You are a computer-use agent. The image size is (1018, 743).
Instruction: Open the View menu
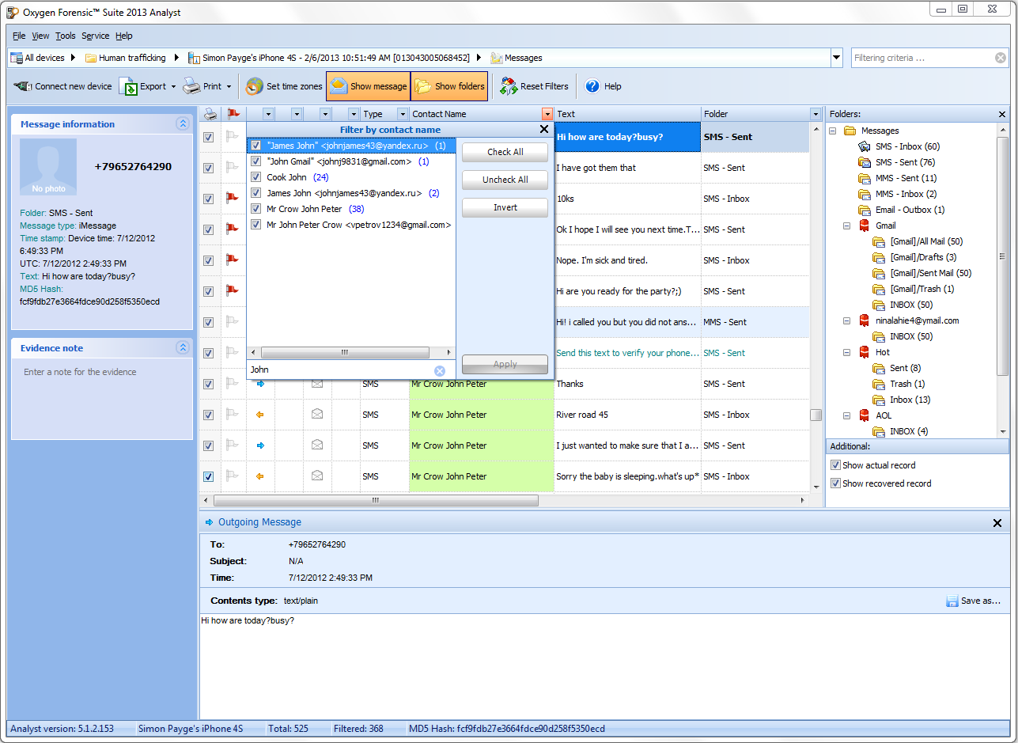pyautogui.click(x=40, y=36)
